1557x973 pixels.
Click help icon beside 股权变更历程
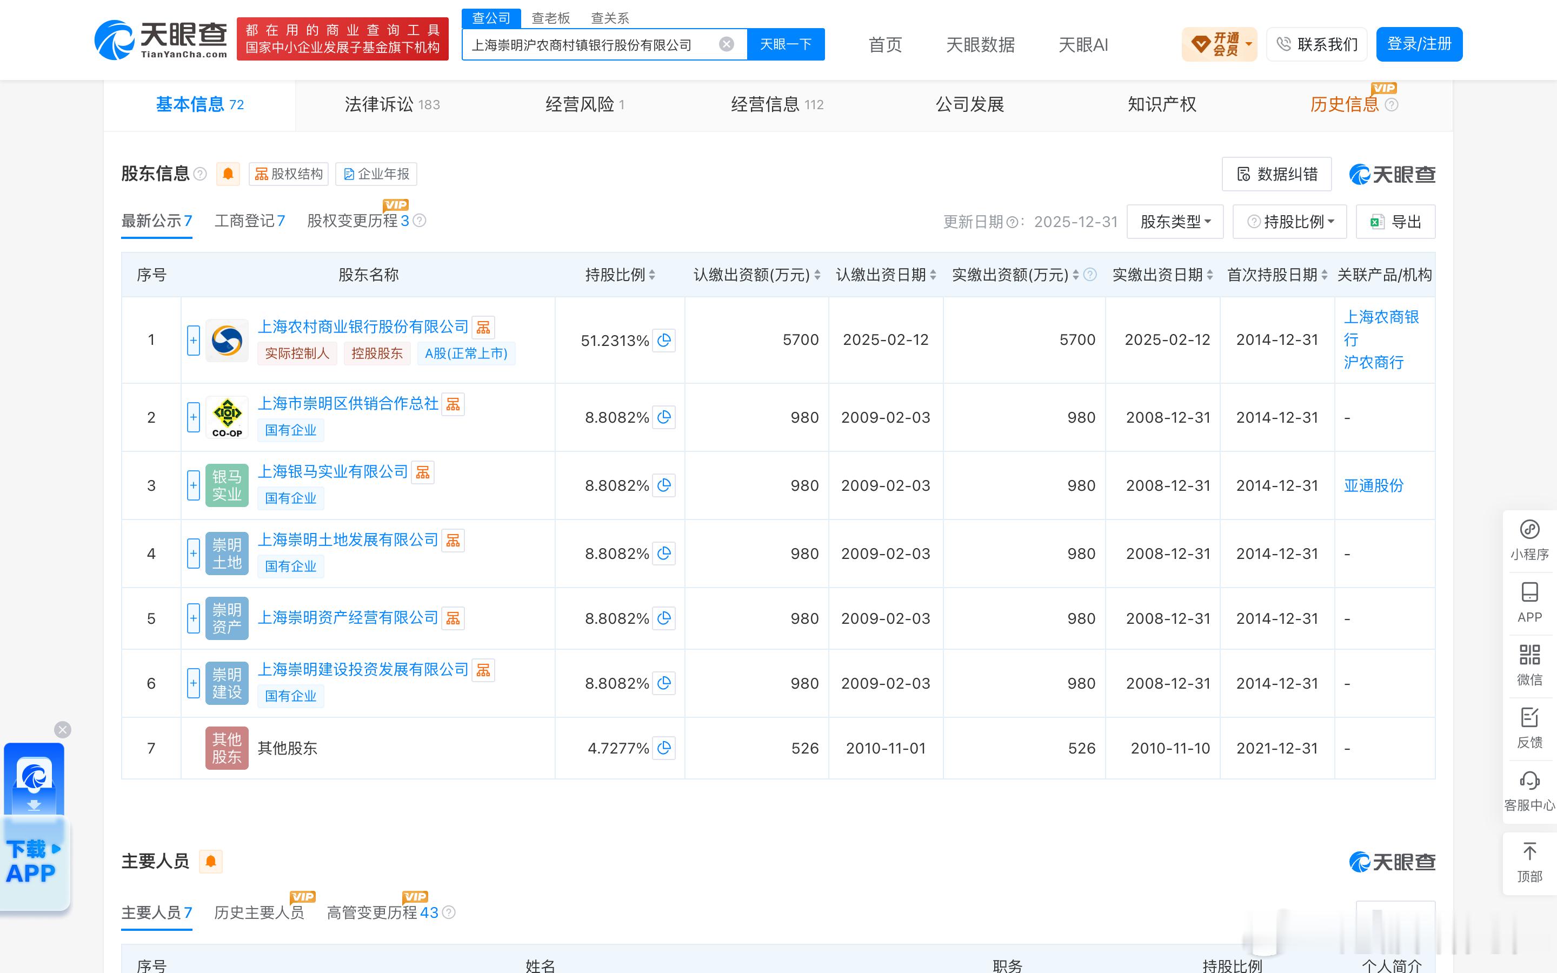(420, 221)
